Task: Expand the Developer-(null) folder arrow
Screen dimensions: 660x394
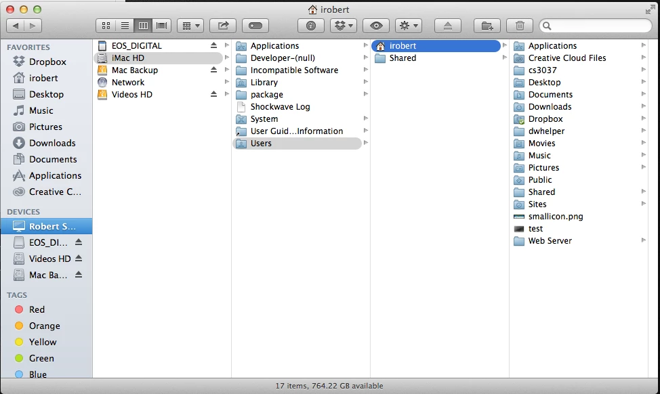Action: click(365, 58)
